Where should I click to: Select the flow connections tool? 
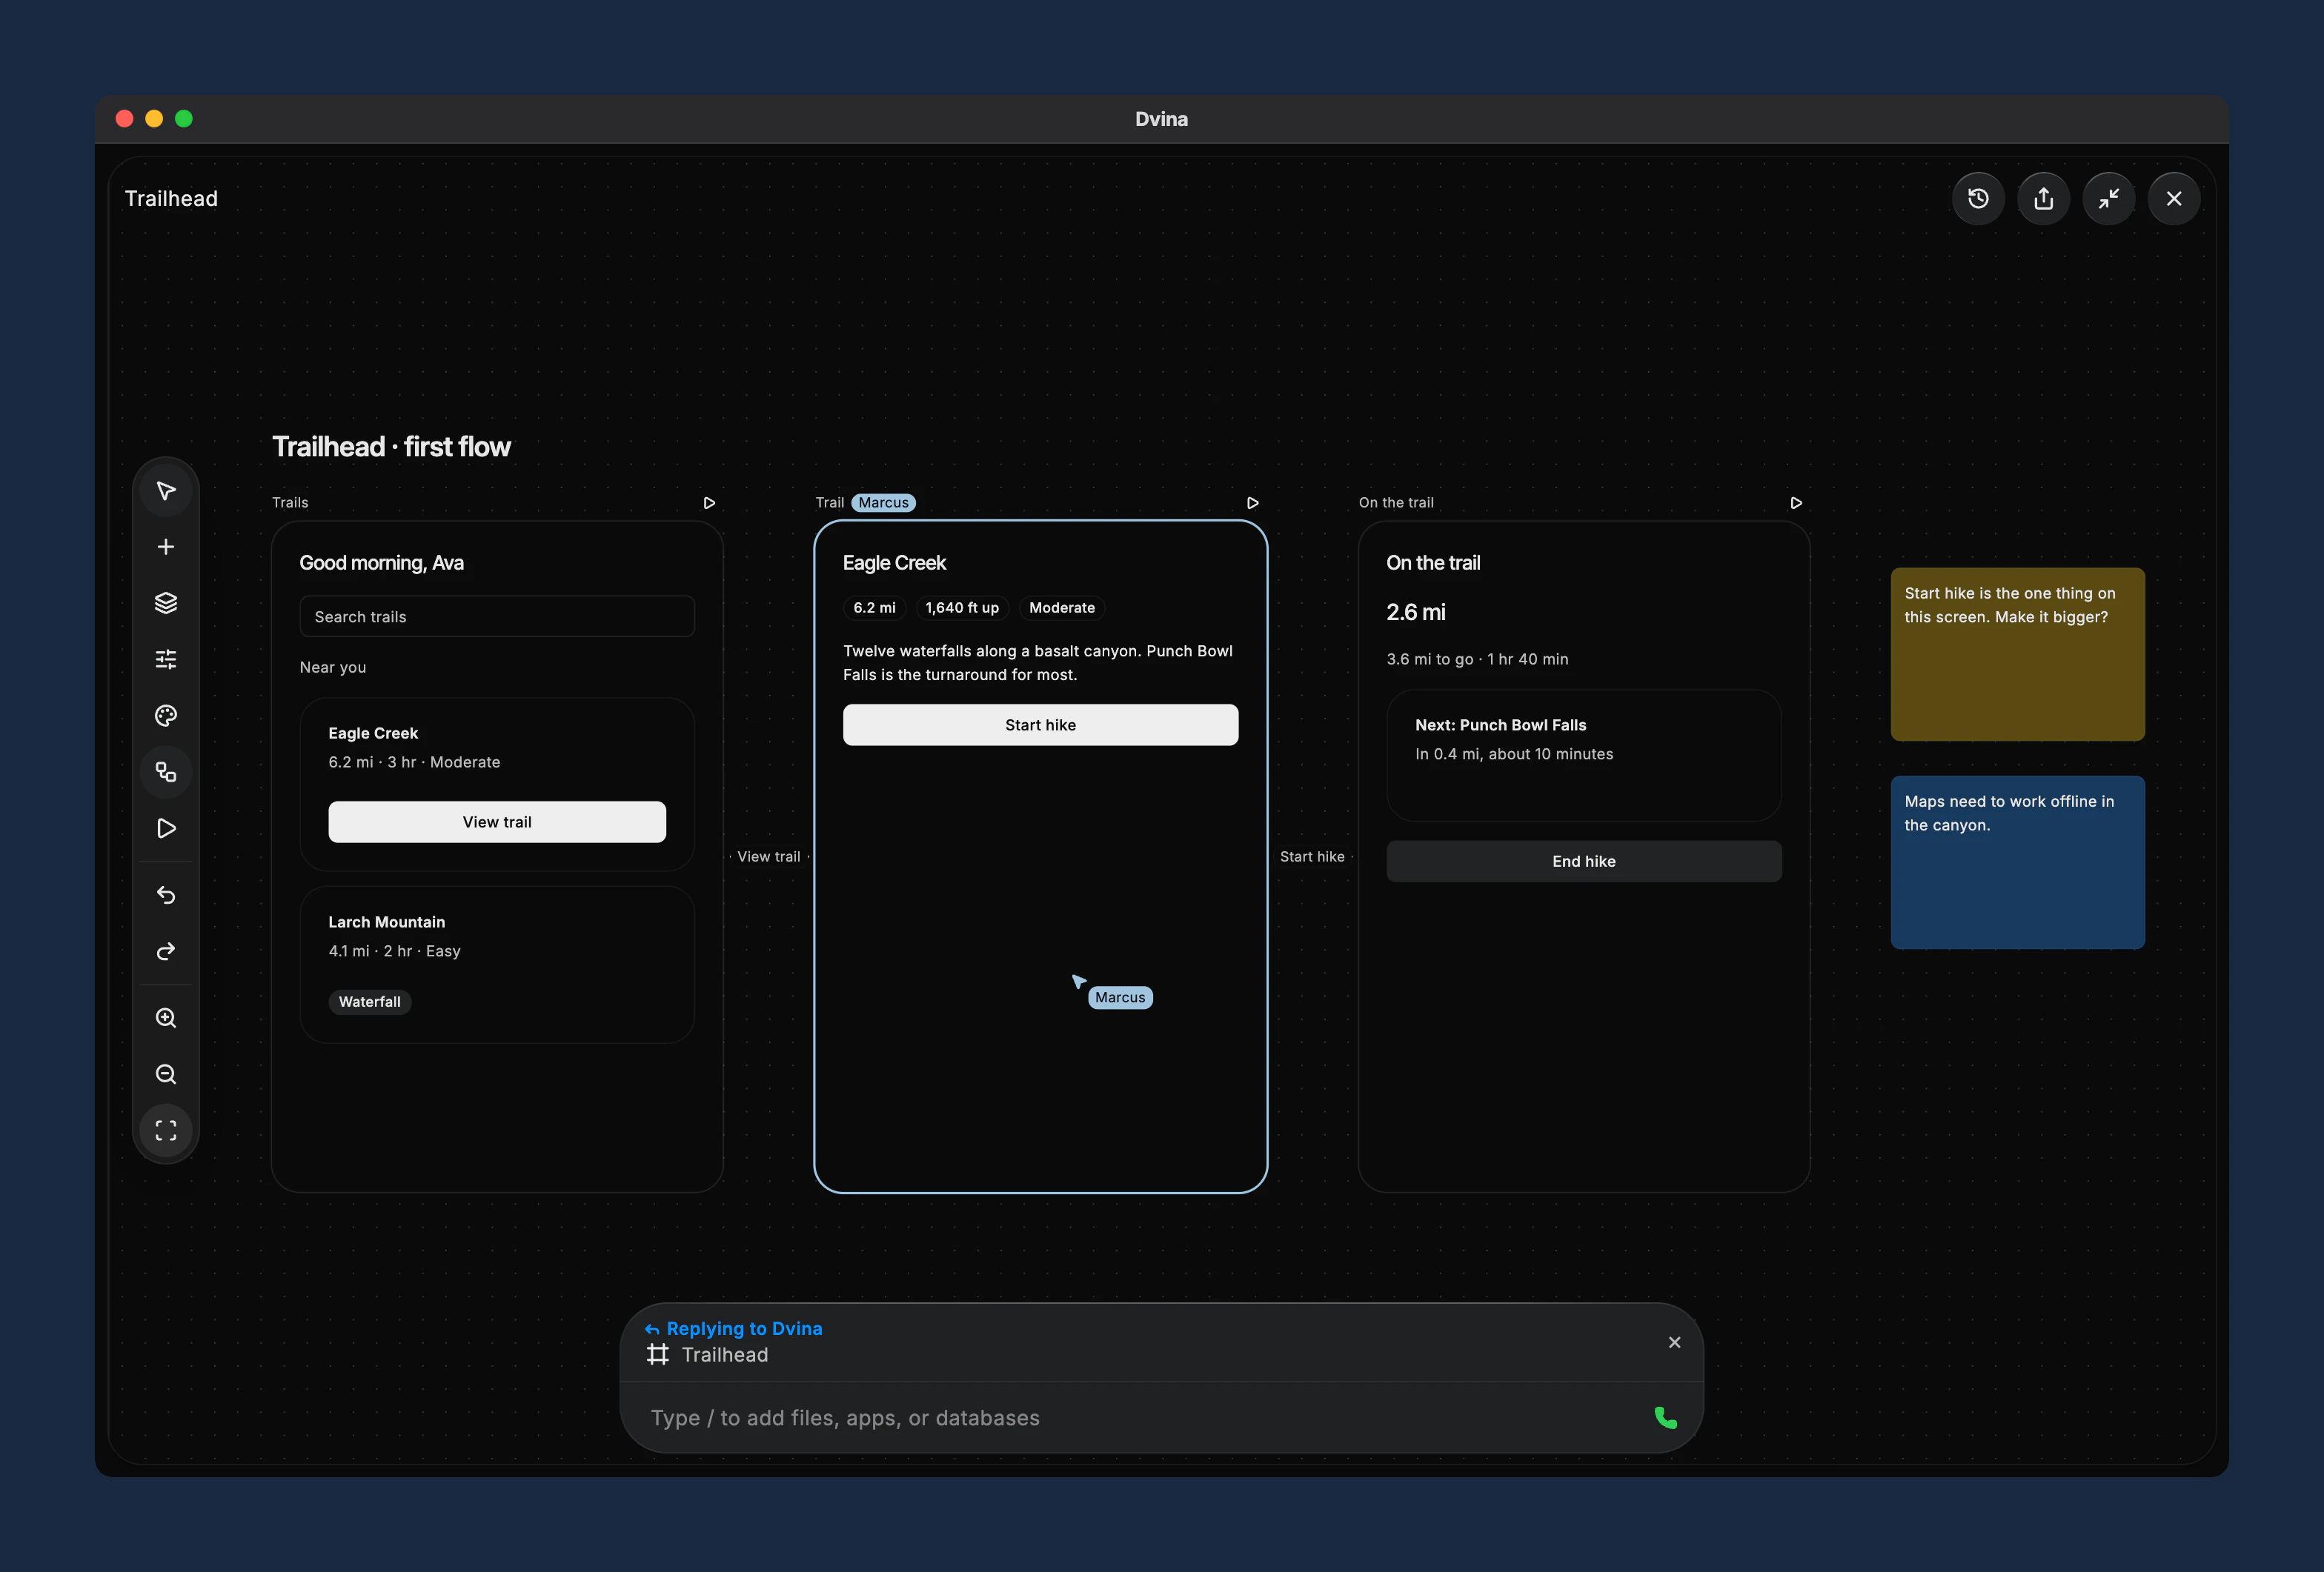pos(166,771)
